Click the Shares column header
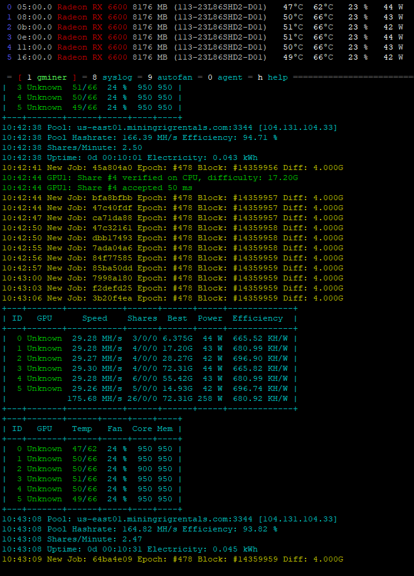This screenshot has width=414, height=576. (142, 319)
